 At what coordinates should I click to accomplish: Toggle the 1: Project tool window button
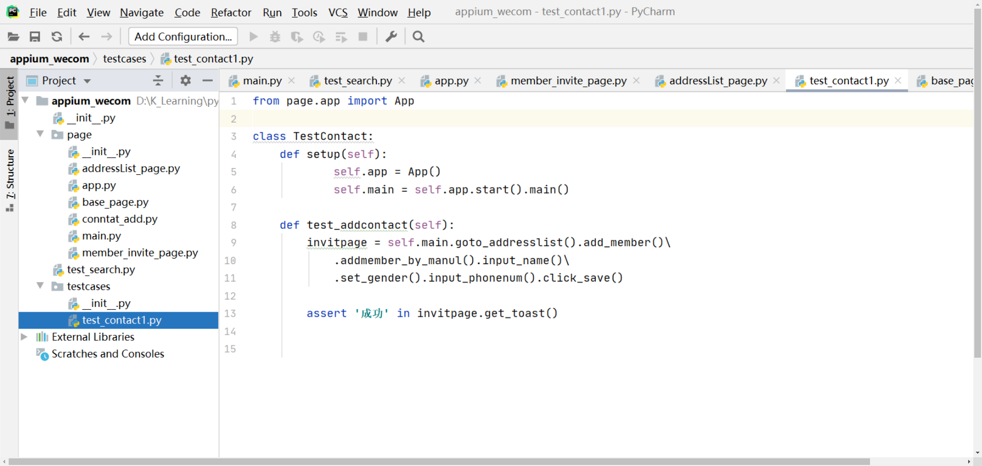coord(9,104)
